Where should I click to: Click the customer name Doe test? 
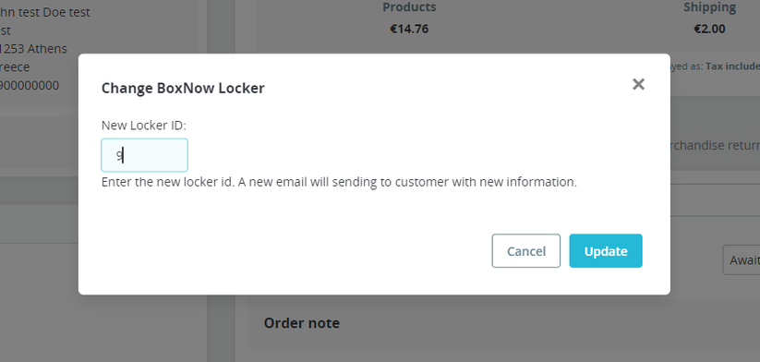(x=66, y=12)
